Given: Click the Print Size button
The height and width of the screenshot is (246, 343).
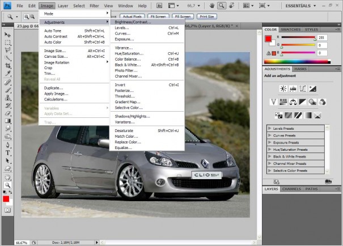Looking at the screenshot, I should pos(207,16).
